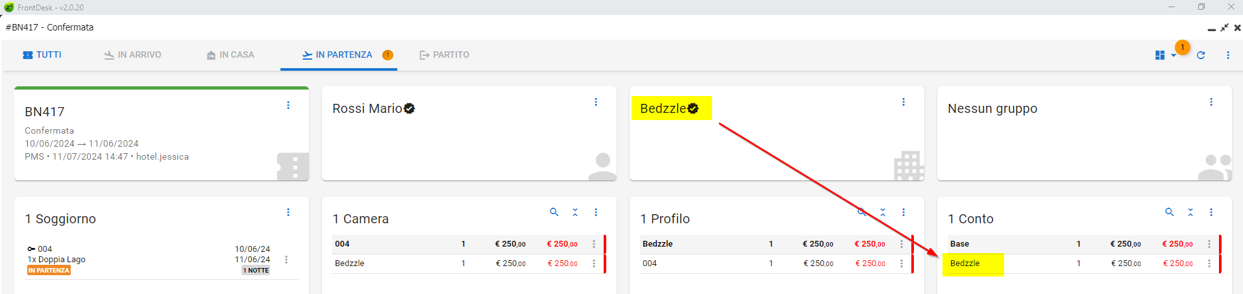The width and height of the screenshot is (1243, 294).
Task: Search within the Conto card
Action: [1170, 212]
